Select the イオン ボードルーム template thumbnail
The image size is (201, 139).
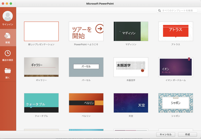176,67
